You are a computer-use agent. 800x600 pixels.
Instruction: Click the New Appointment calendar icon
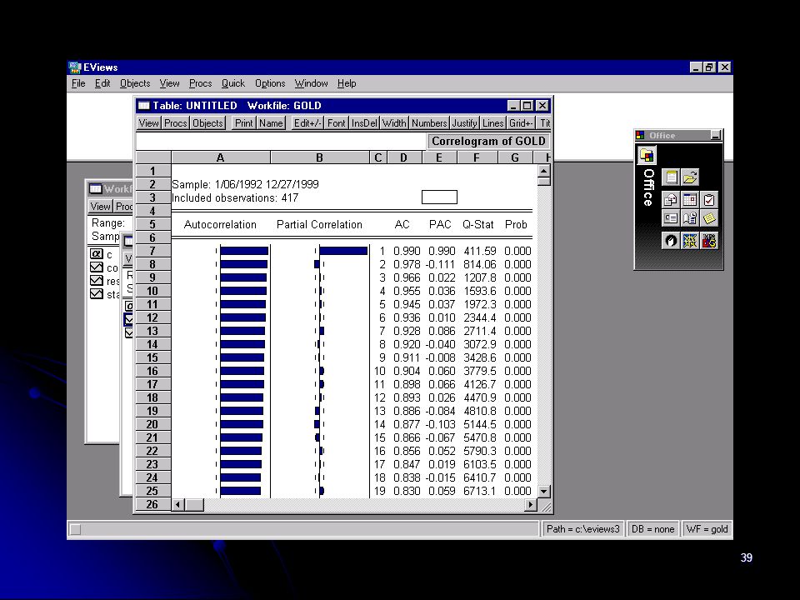click(x=690, y=199)
